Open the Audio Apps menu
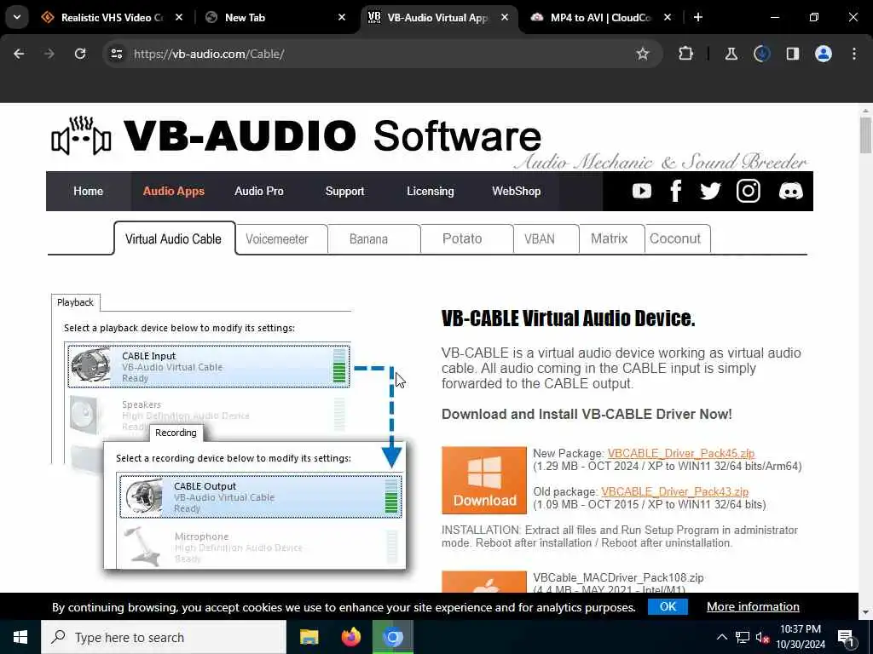The width and height of the screenshot is (873, 654). point(174,192)
